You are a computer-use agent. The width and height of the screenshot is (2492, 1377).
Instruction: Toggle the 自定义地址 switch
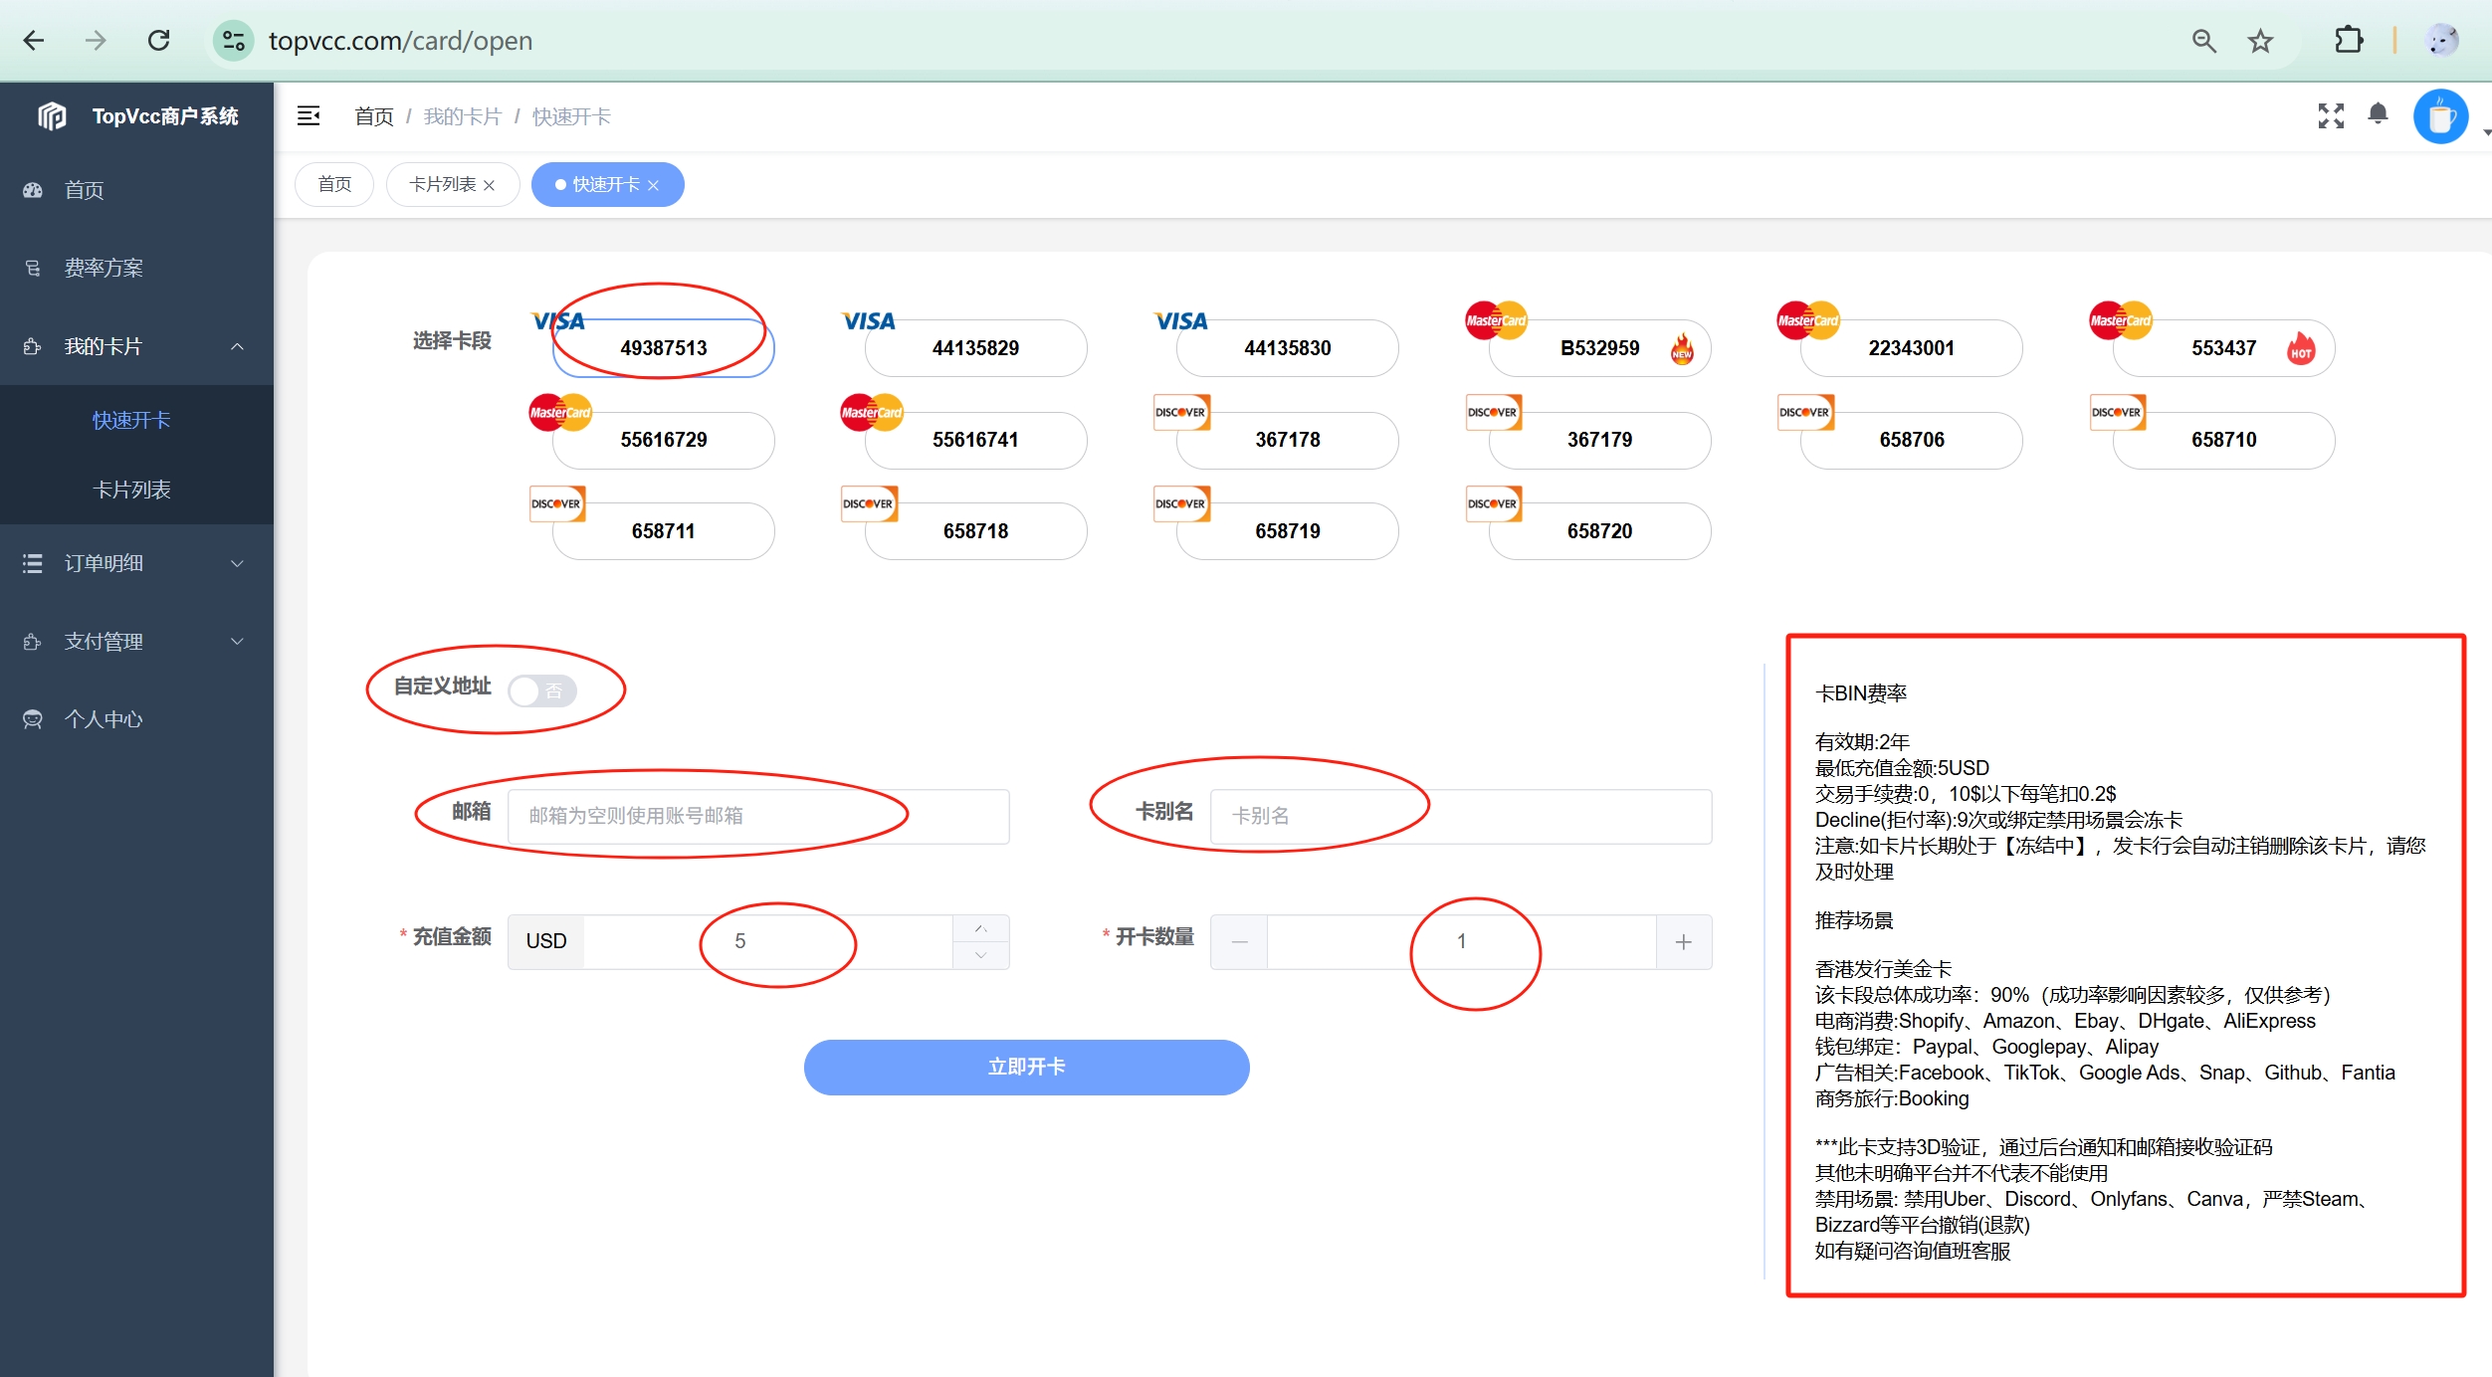542,689
